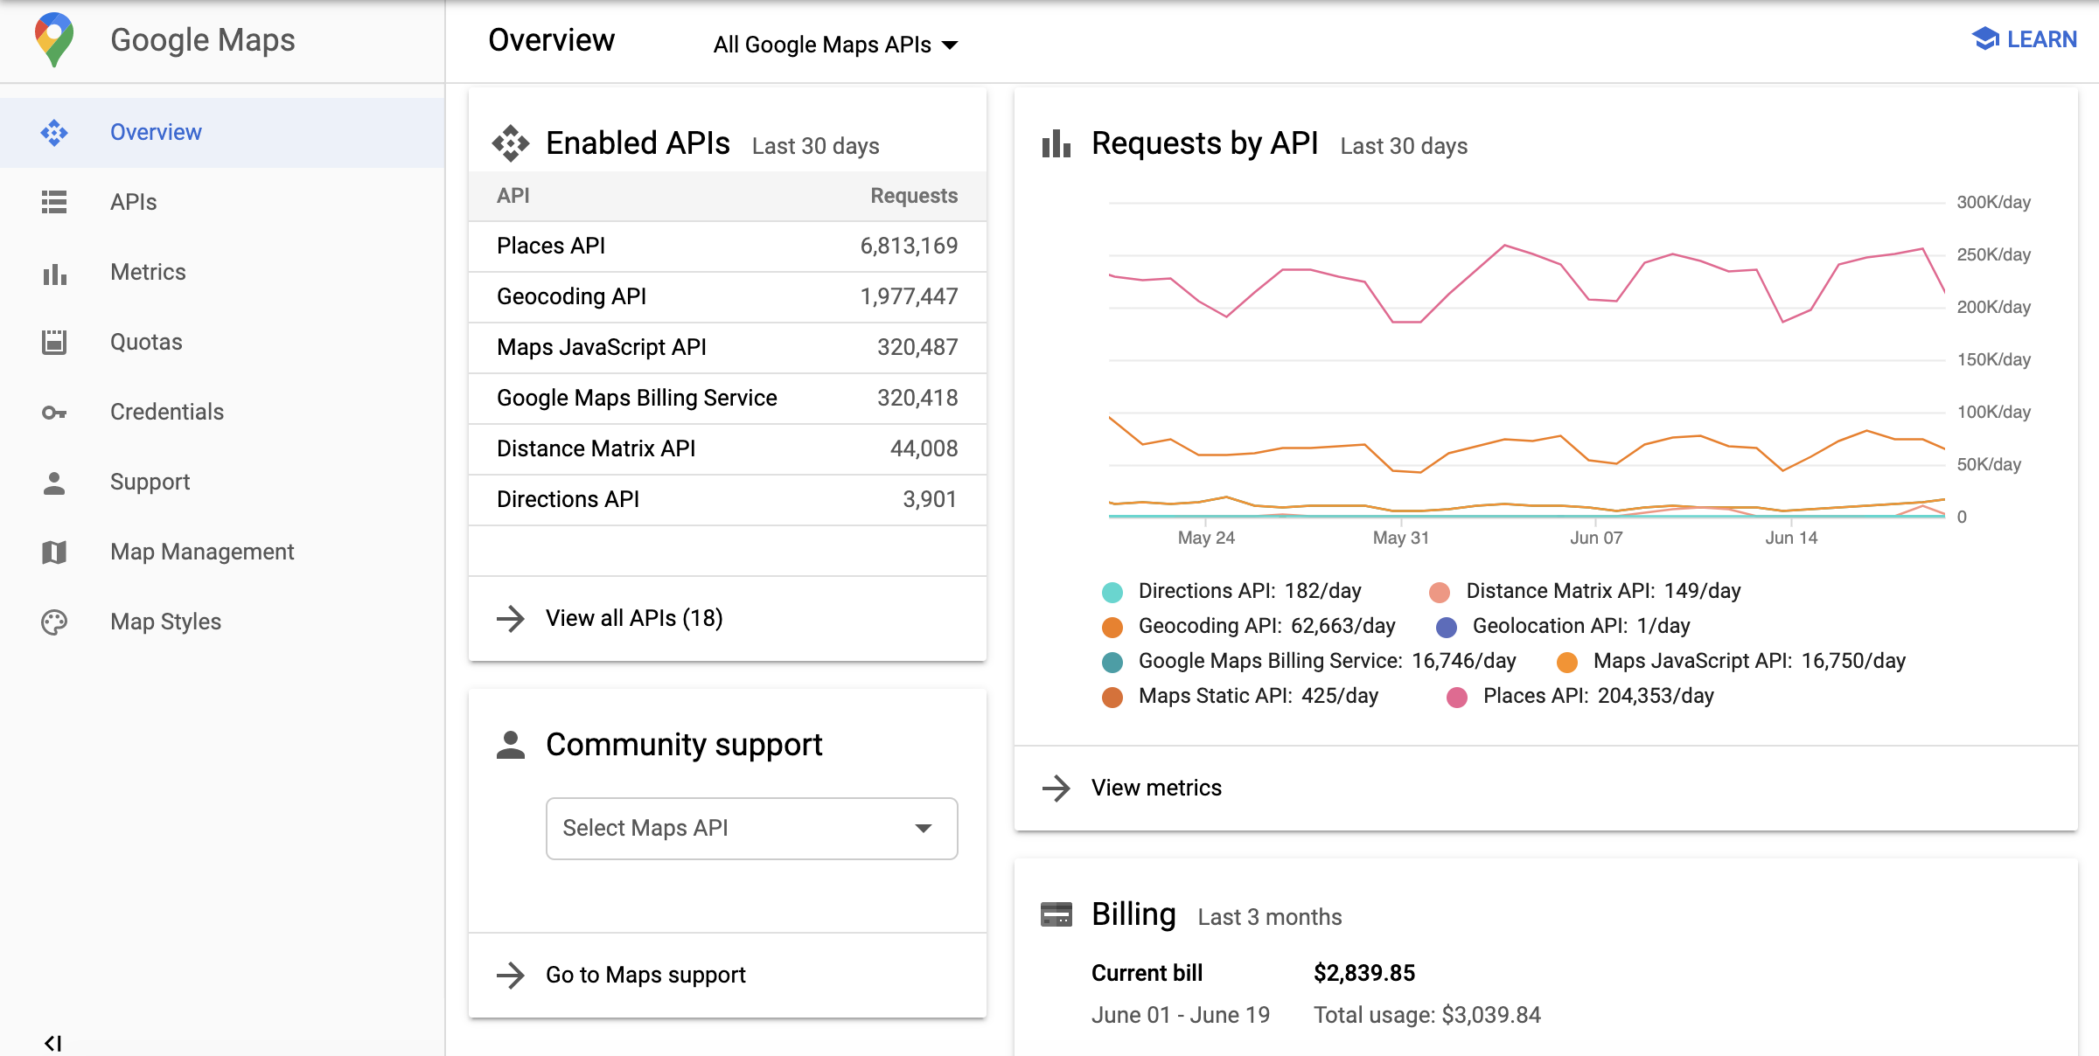The width and height of the screenshot is (2099, 1056).
Task: Click View all APIs (18) button
Action: click(x=631, y=618)
